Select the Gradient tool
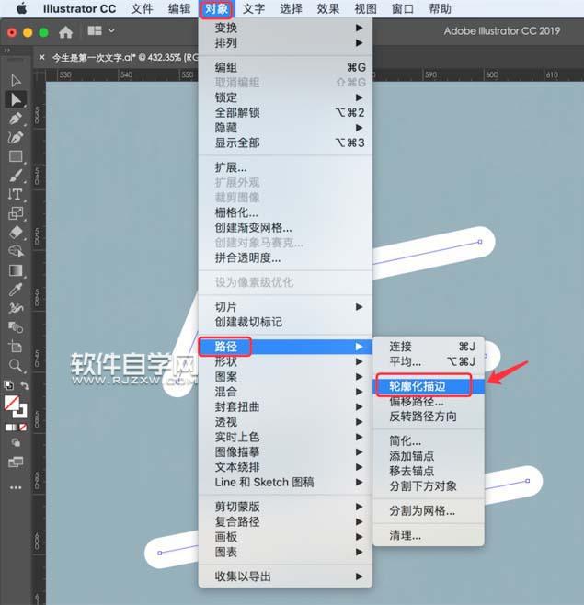This screenshot has height=605, width=584. (16, 270)
